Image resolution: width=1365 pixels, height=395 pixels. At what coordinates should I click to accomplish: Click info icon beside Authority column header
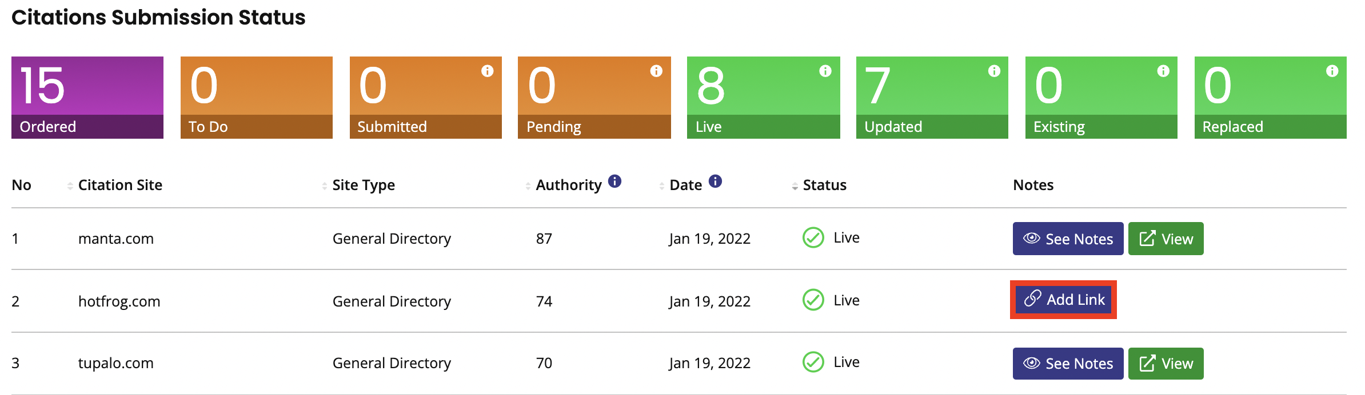tap(614, 181)
